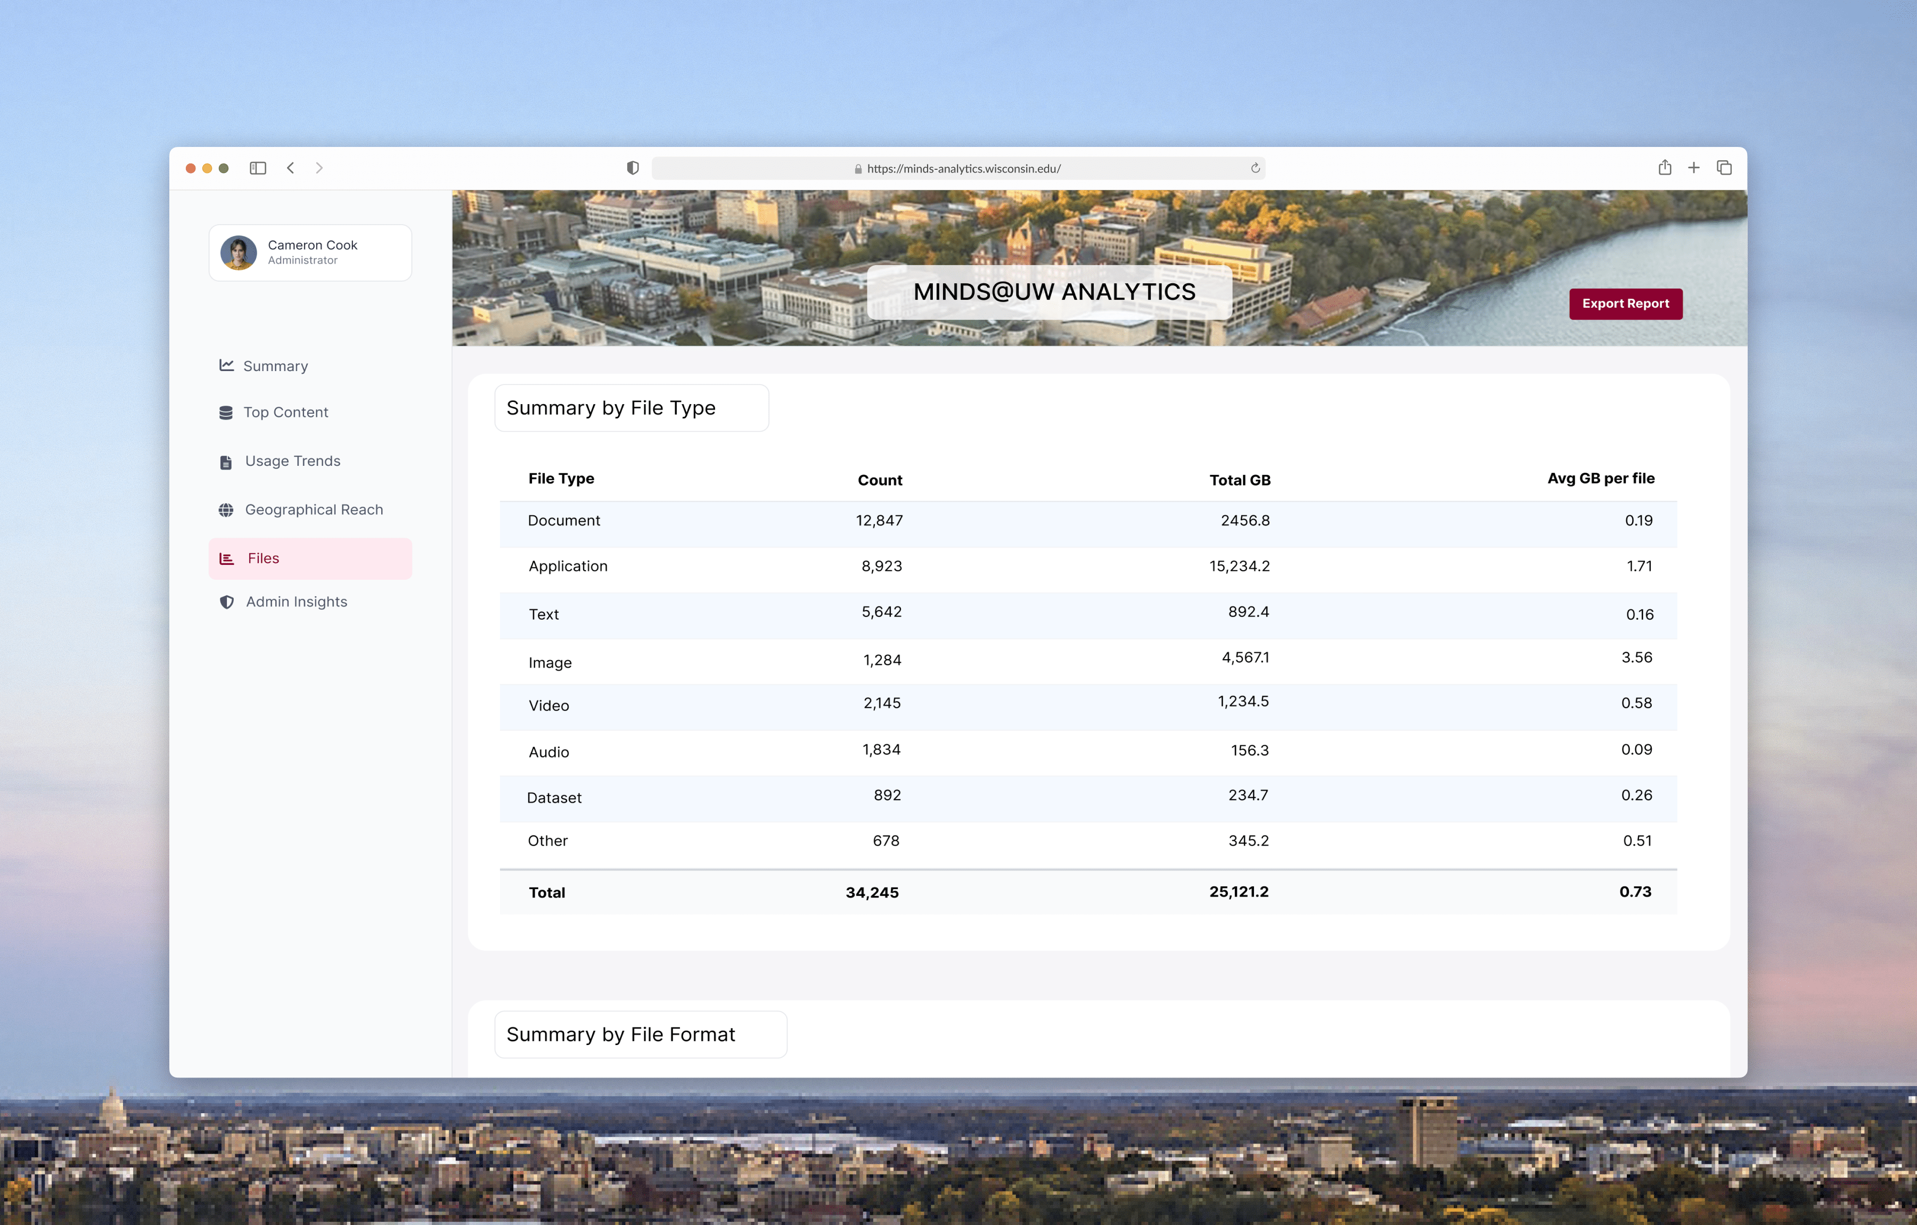Click the Admin Insights shield icon
Image resolution: width=1917 pixels, height=1225 pixels.
227,602
